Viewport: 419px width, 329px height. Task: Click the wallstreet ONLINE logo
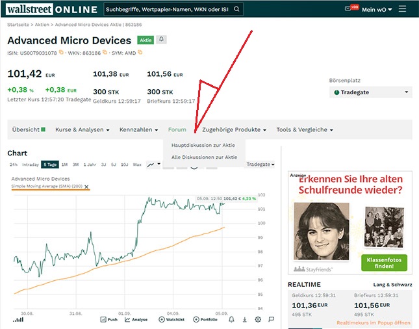coord(52,9)
